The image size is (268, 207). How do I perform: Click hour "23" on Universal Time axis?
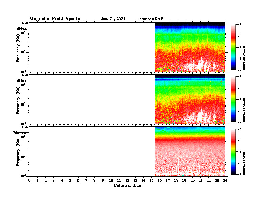217,181
